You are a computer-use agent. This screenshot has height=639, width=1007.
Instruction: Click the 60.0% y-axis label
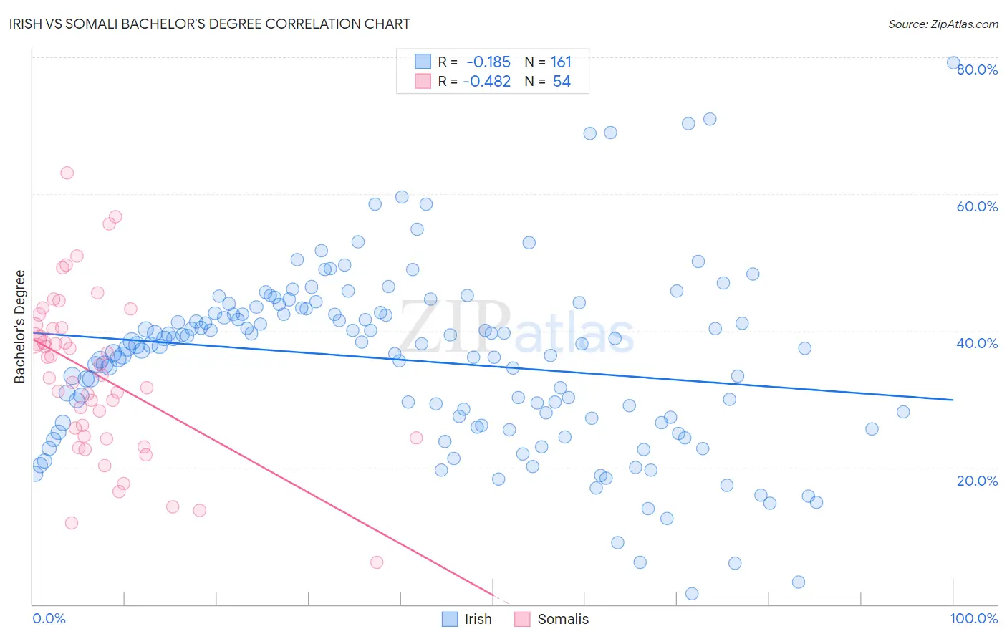tap(977, 206)
